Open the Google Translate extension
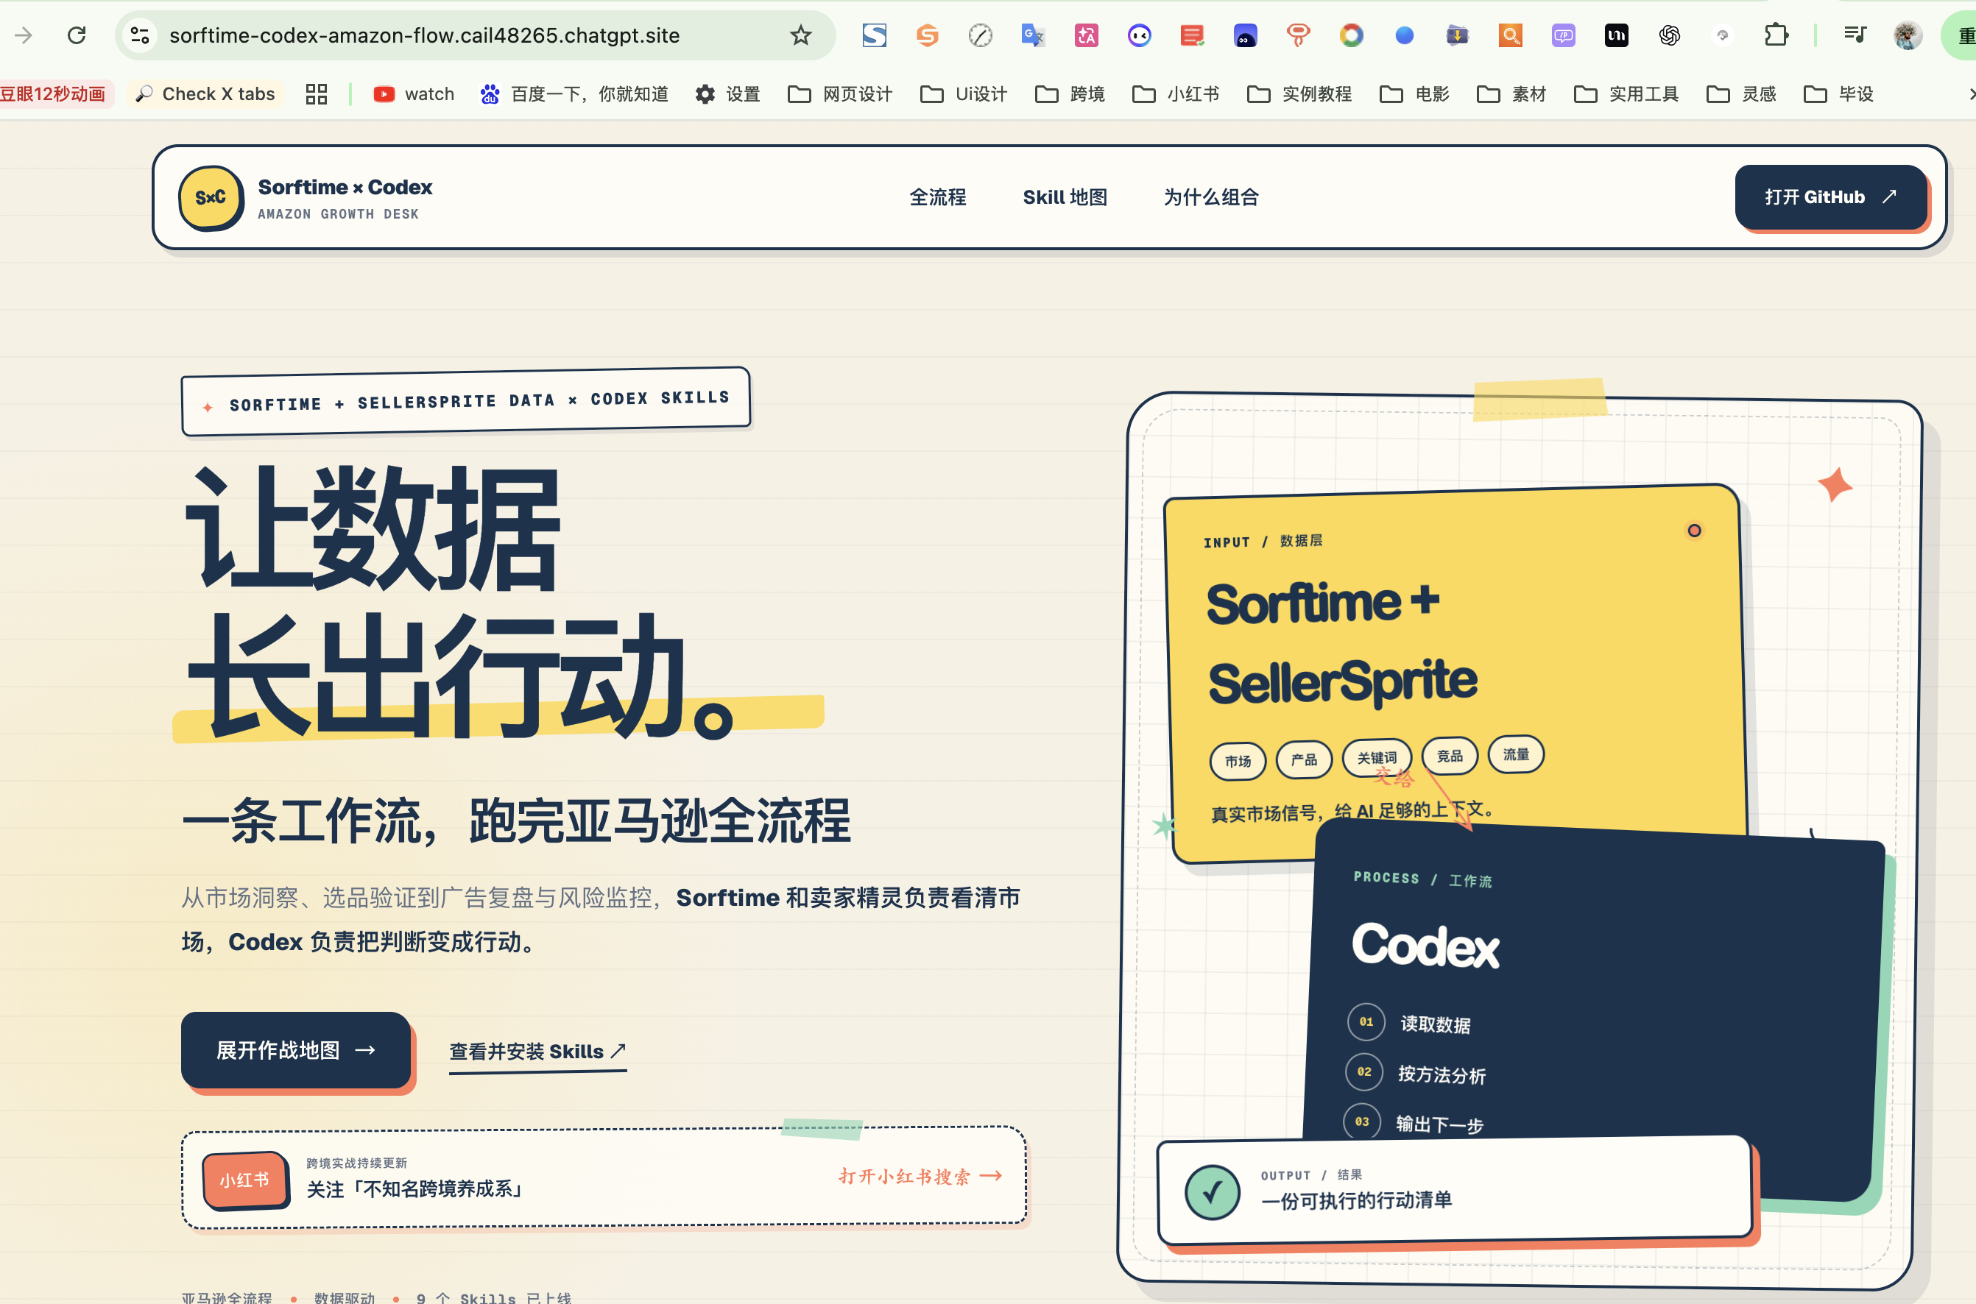 coord(1034,35)
